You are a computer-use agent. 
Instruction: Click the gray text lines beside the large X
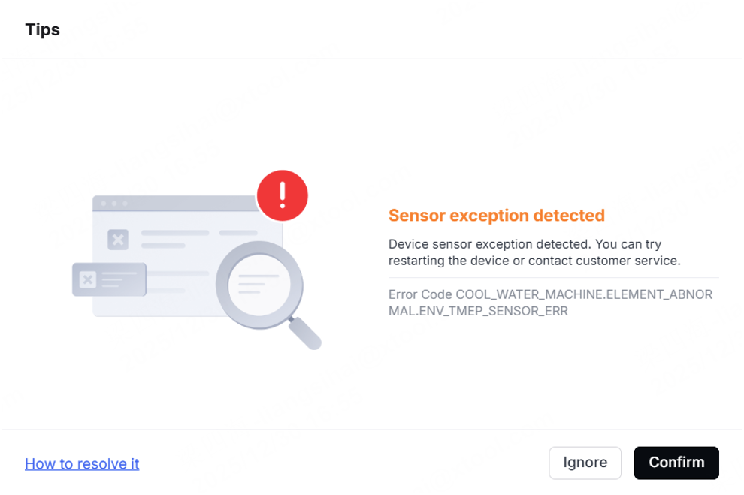(x=199, y=239)
